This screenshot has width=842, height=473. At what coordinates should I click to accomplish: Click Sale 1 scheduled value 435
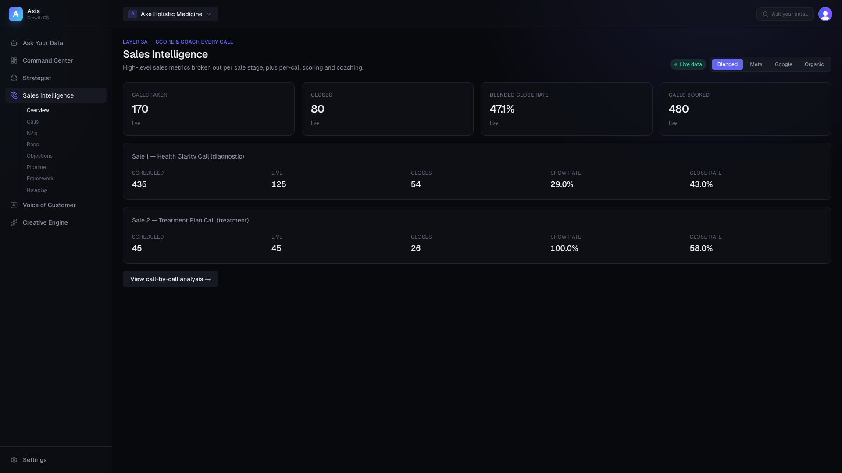coord(139,184)
